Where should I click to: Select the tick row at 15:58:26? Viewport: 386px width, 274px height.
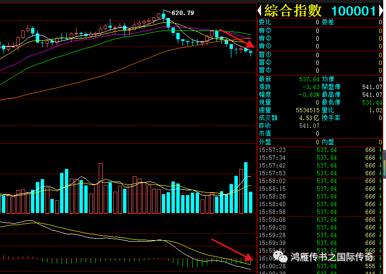pyautogui.click(x=320, y=197)
